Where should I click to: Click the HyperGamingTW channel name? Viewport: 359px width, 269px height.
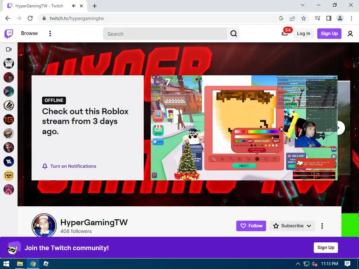click(x=94, y=222)
